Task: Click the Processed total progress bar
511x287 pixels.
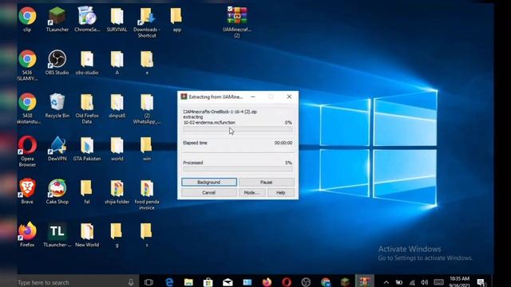Action: coord(238,169)
